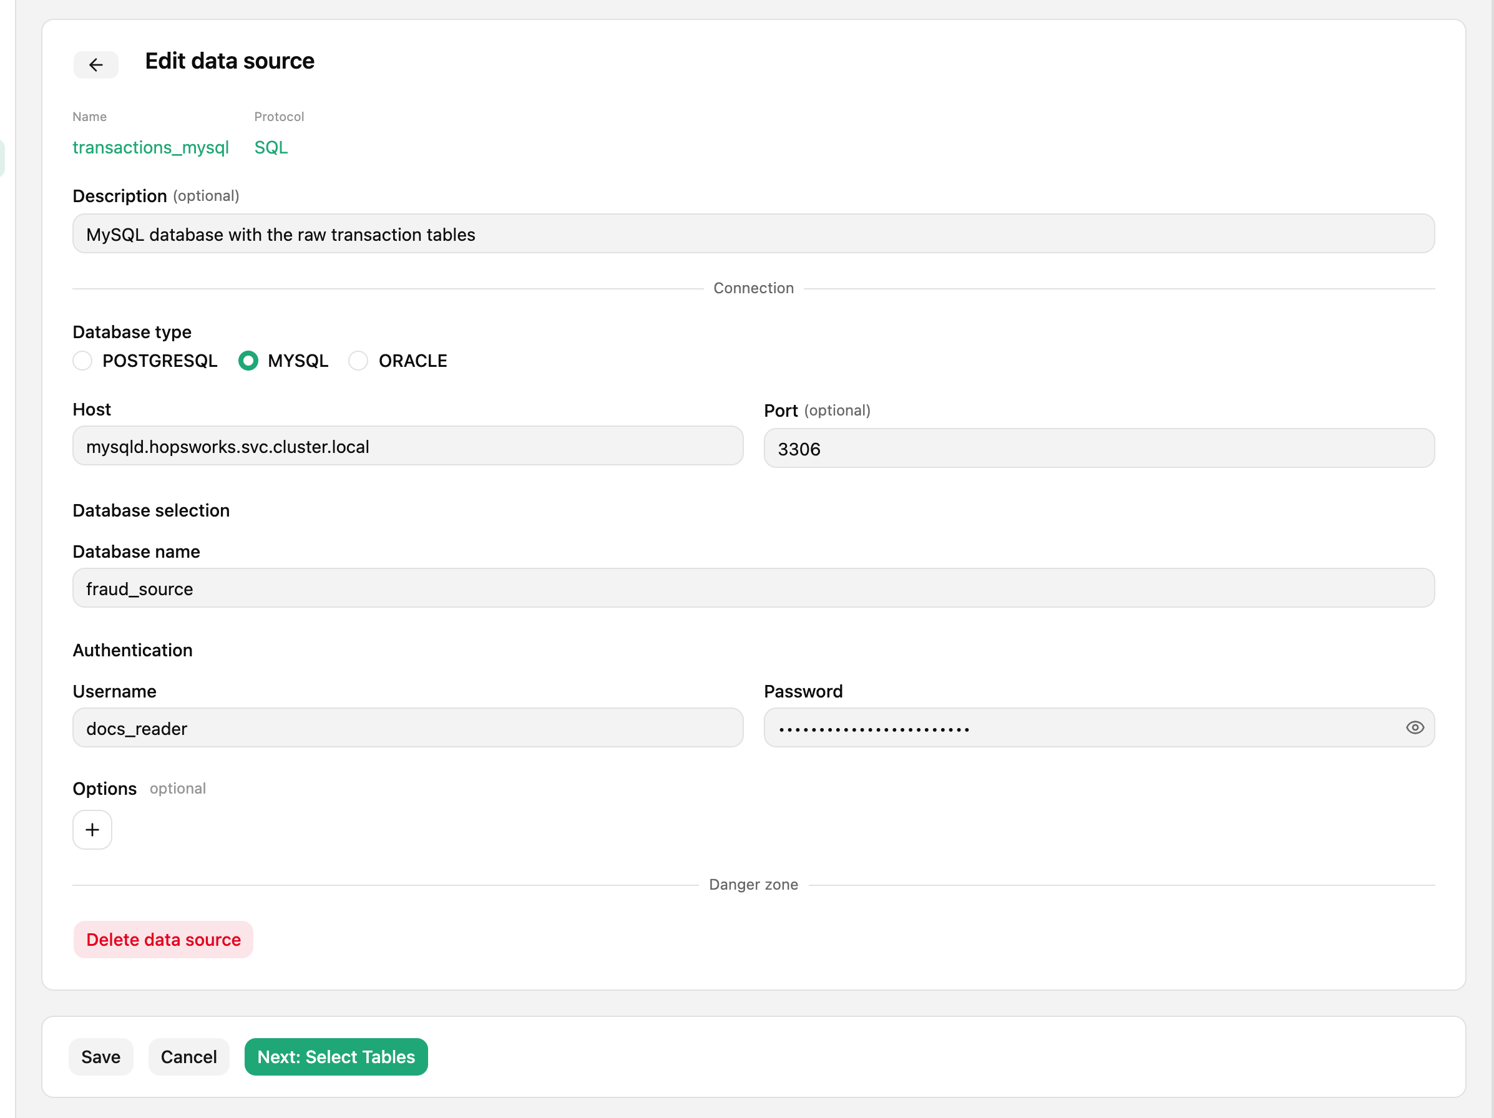Click the Database selection label

click(x=151, y=510)
